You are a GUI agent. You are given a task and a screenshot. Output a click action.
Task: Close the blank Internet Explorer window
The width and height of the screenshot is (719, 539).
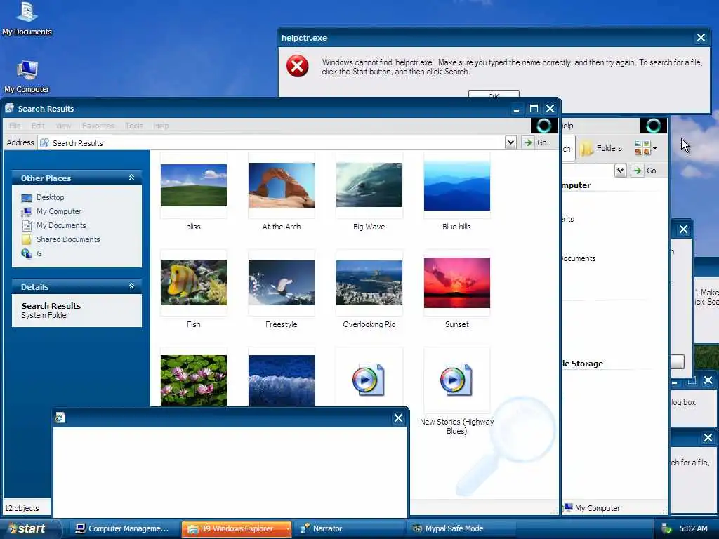pos(399,418)
